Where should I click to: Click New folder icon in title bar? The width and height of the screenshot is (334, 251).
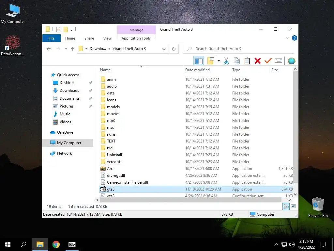pyautogui.click(x=66, y=29)
